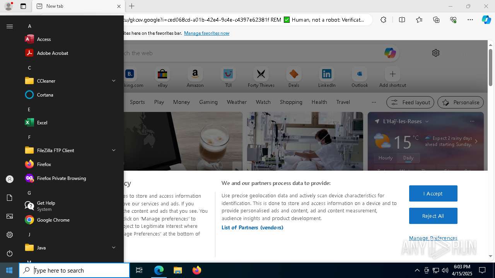495x278 pixels.
Task: Click the Feed layout button
Action: (x=410, y=102)
